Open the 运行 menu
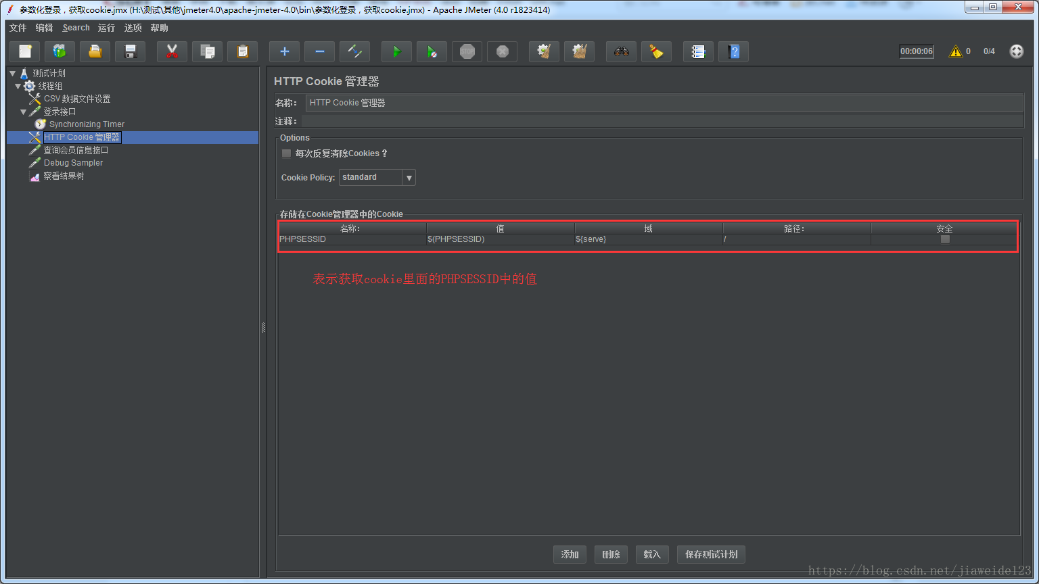This screenshot has height=584, width=1039. tap(106, 28)
